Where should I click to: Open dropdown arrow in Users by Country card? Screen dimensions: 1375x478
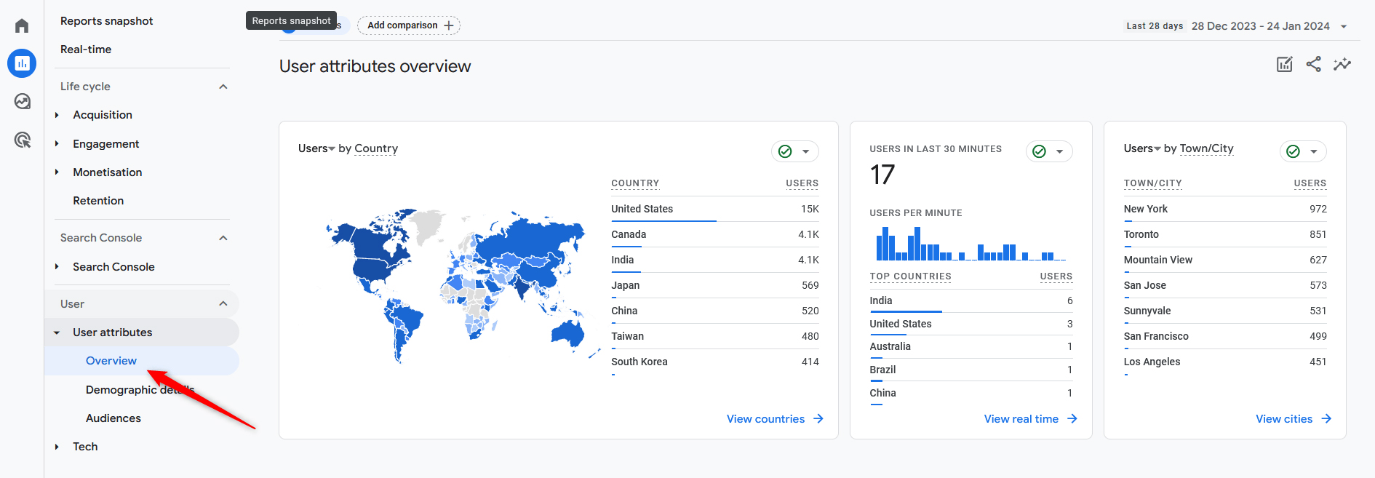805,151
